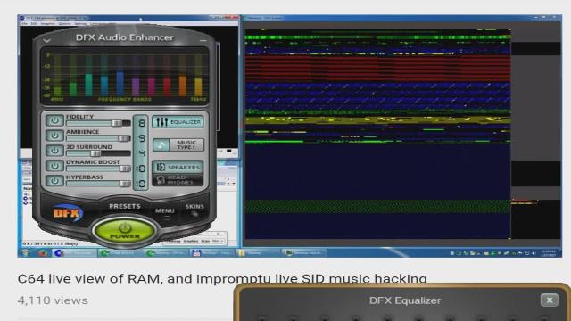Open the Music Type selector

[186, 144]
